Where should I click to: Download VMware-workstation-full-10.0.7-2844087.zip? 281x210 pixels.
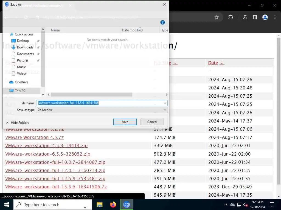(x=55, y=162)
